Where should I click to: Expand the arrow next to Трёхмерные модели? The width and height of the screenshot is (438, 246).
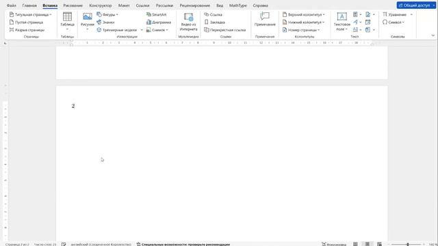pyautogui.click(x=142, y=30)
